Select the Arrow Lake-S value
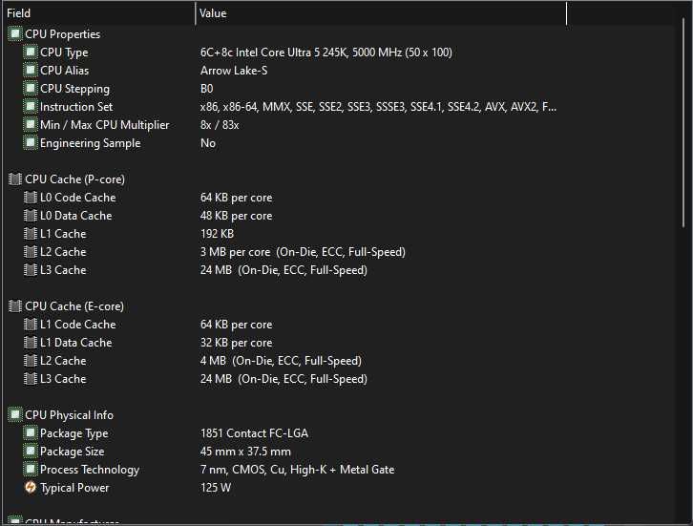The height and width of the screenshot is (526, 693). 234,71
